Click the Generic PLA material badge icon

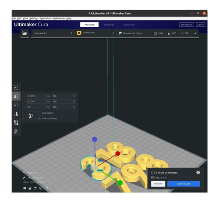tap(79, 33)
